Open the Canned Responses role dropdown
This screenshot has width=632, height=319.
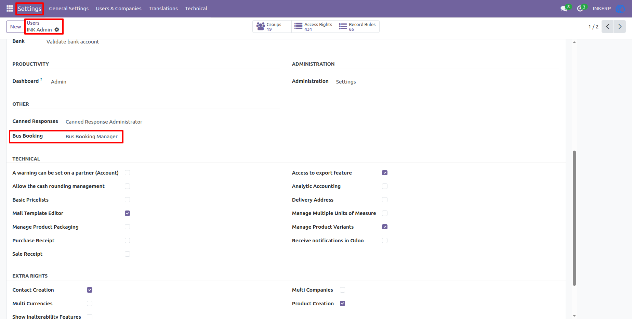(x=104, y=122)
